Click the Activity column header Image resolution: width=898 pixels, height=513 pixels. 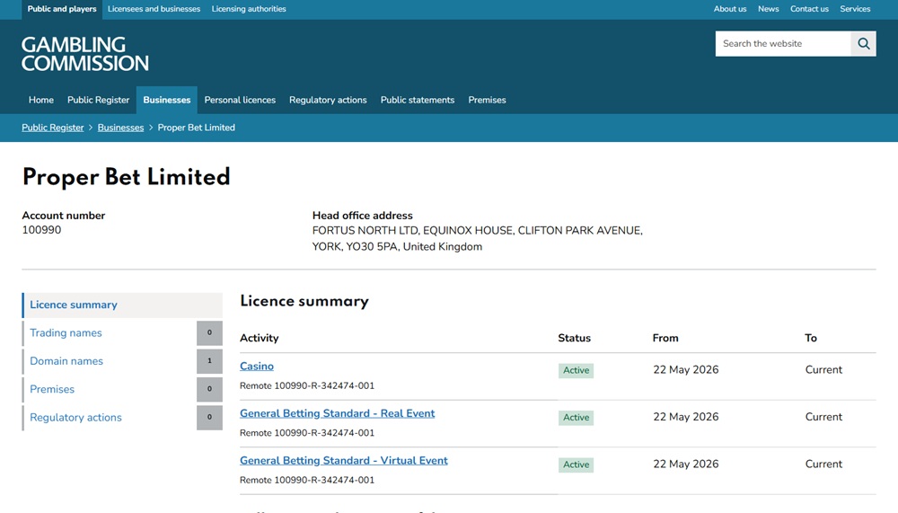click(x=260, y=338)
